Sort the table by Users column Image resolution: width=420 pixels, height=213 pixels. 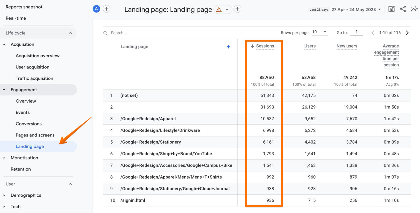310,46
